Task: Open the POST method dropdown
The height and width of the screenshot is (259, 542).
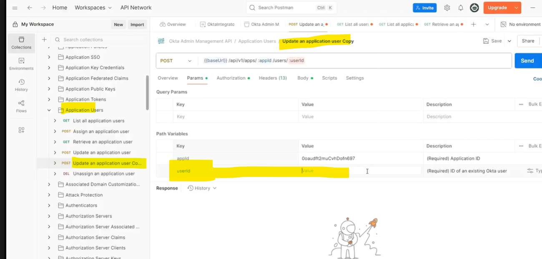Action: [176, 61]
